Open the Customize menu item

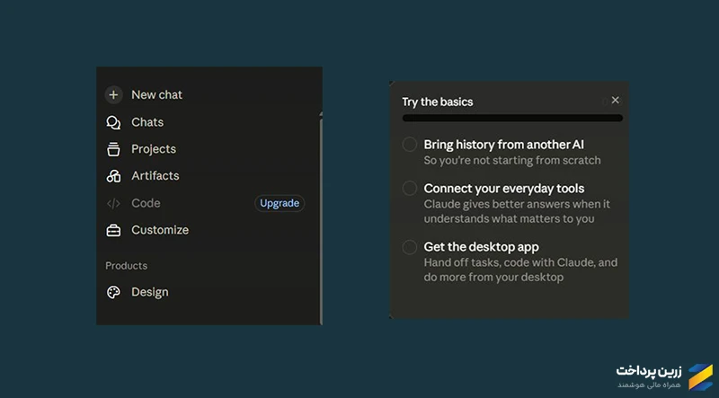tap(160, 230)
